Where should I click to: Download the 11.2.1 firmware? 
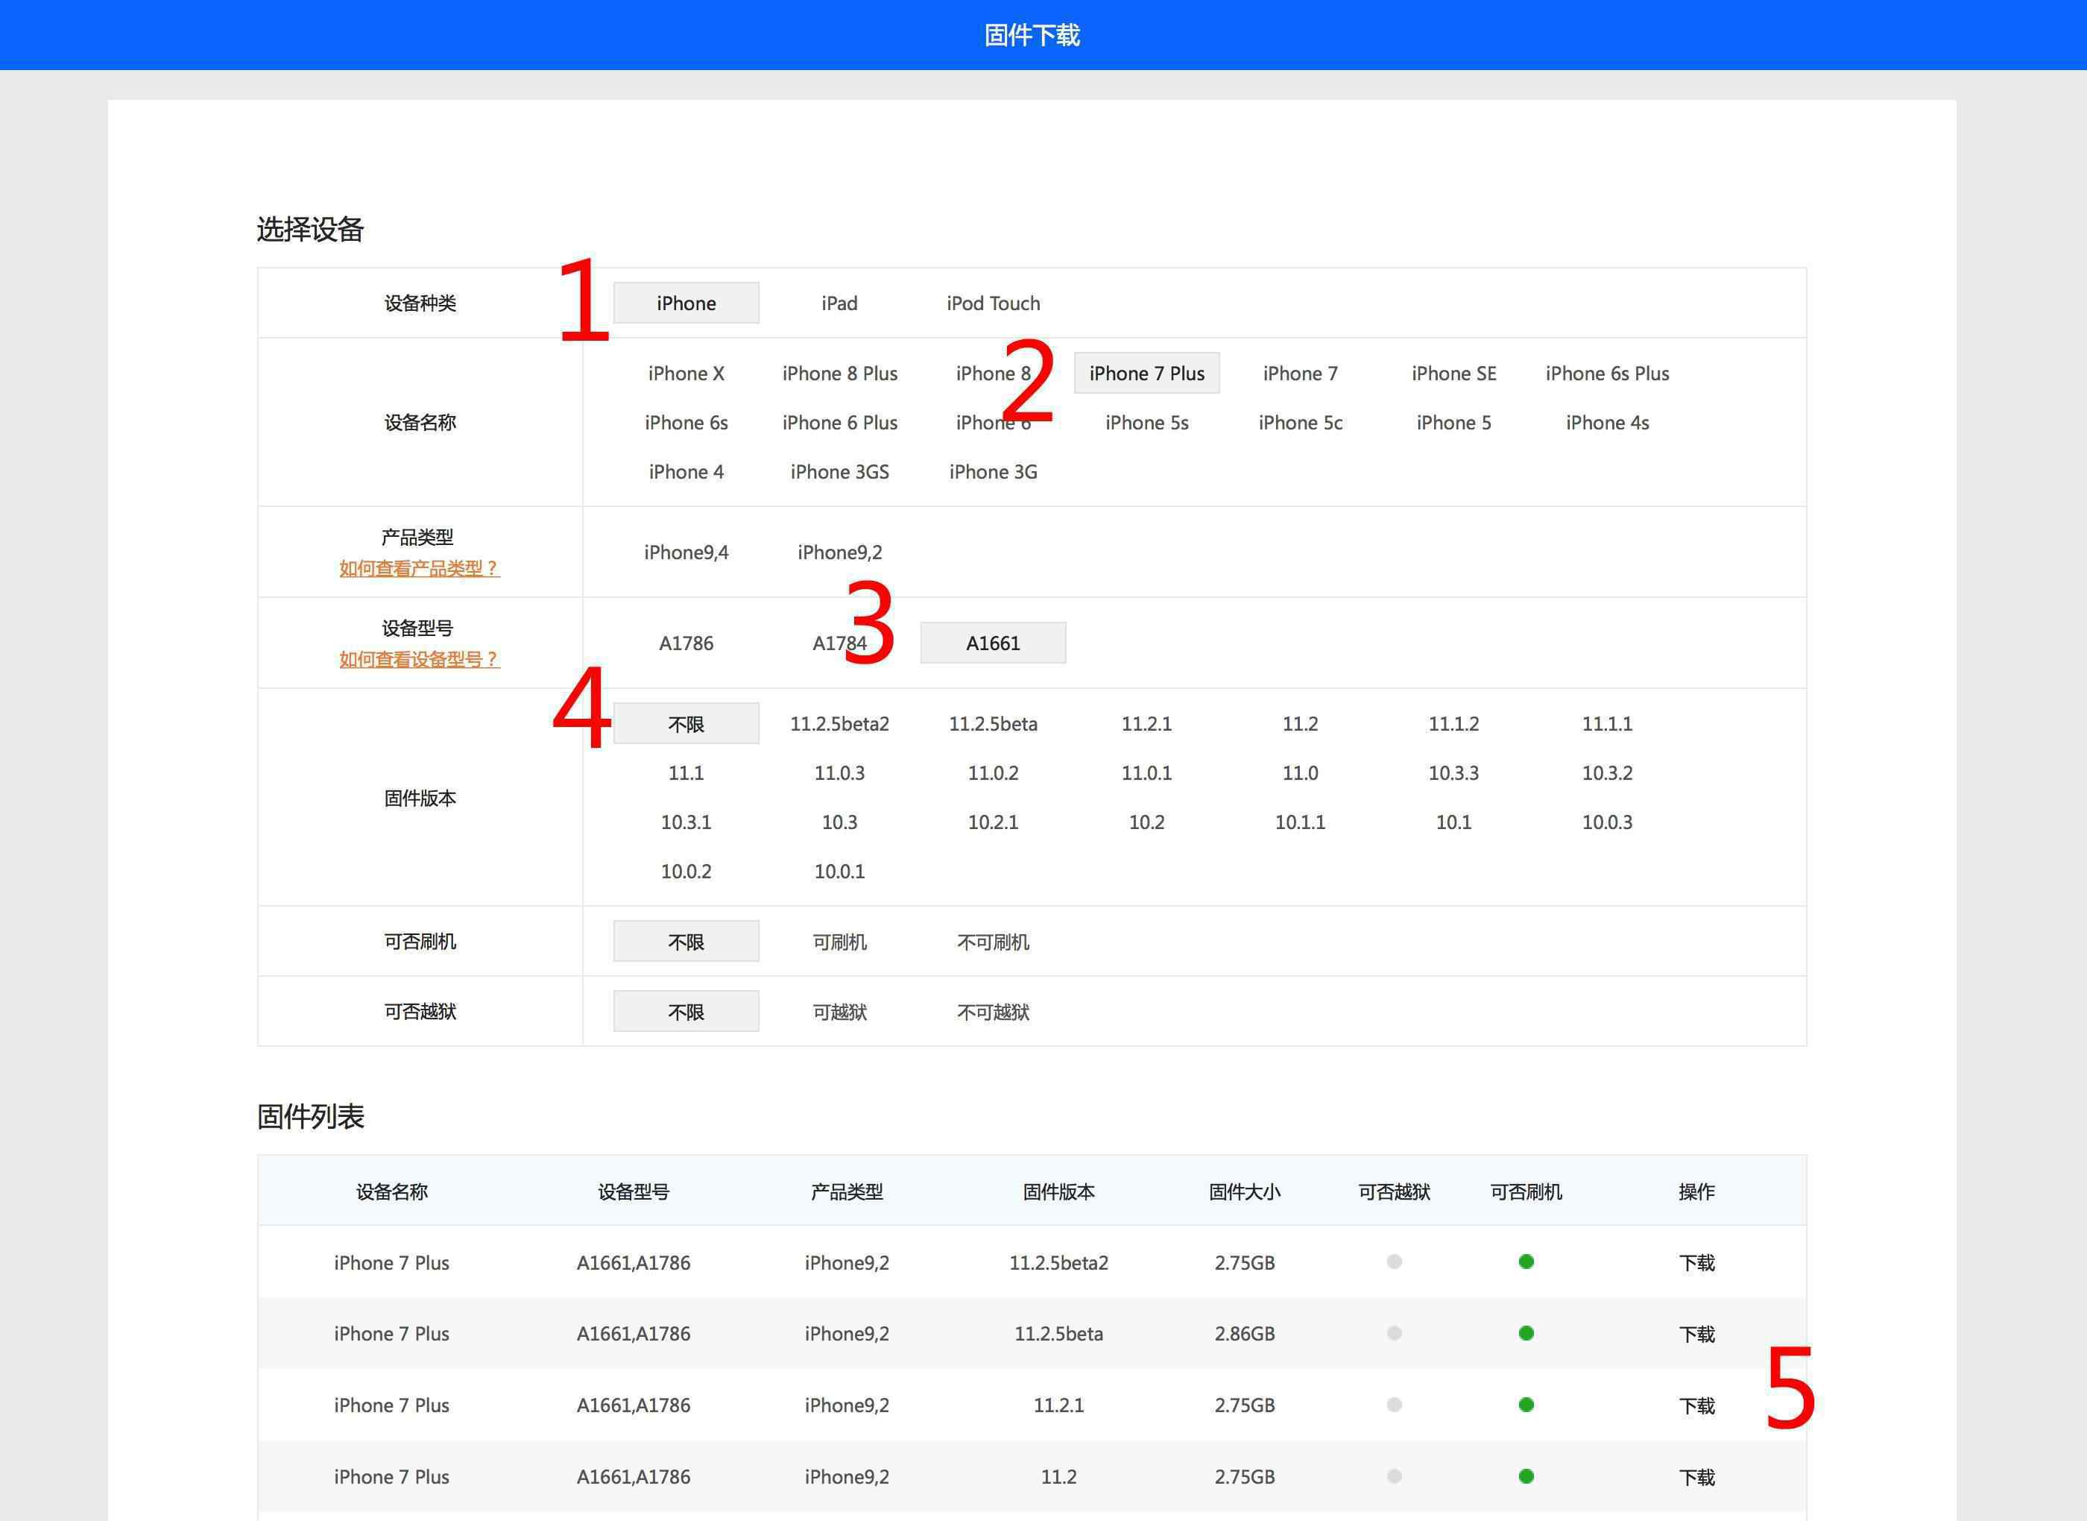tap(1696, 1406)
